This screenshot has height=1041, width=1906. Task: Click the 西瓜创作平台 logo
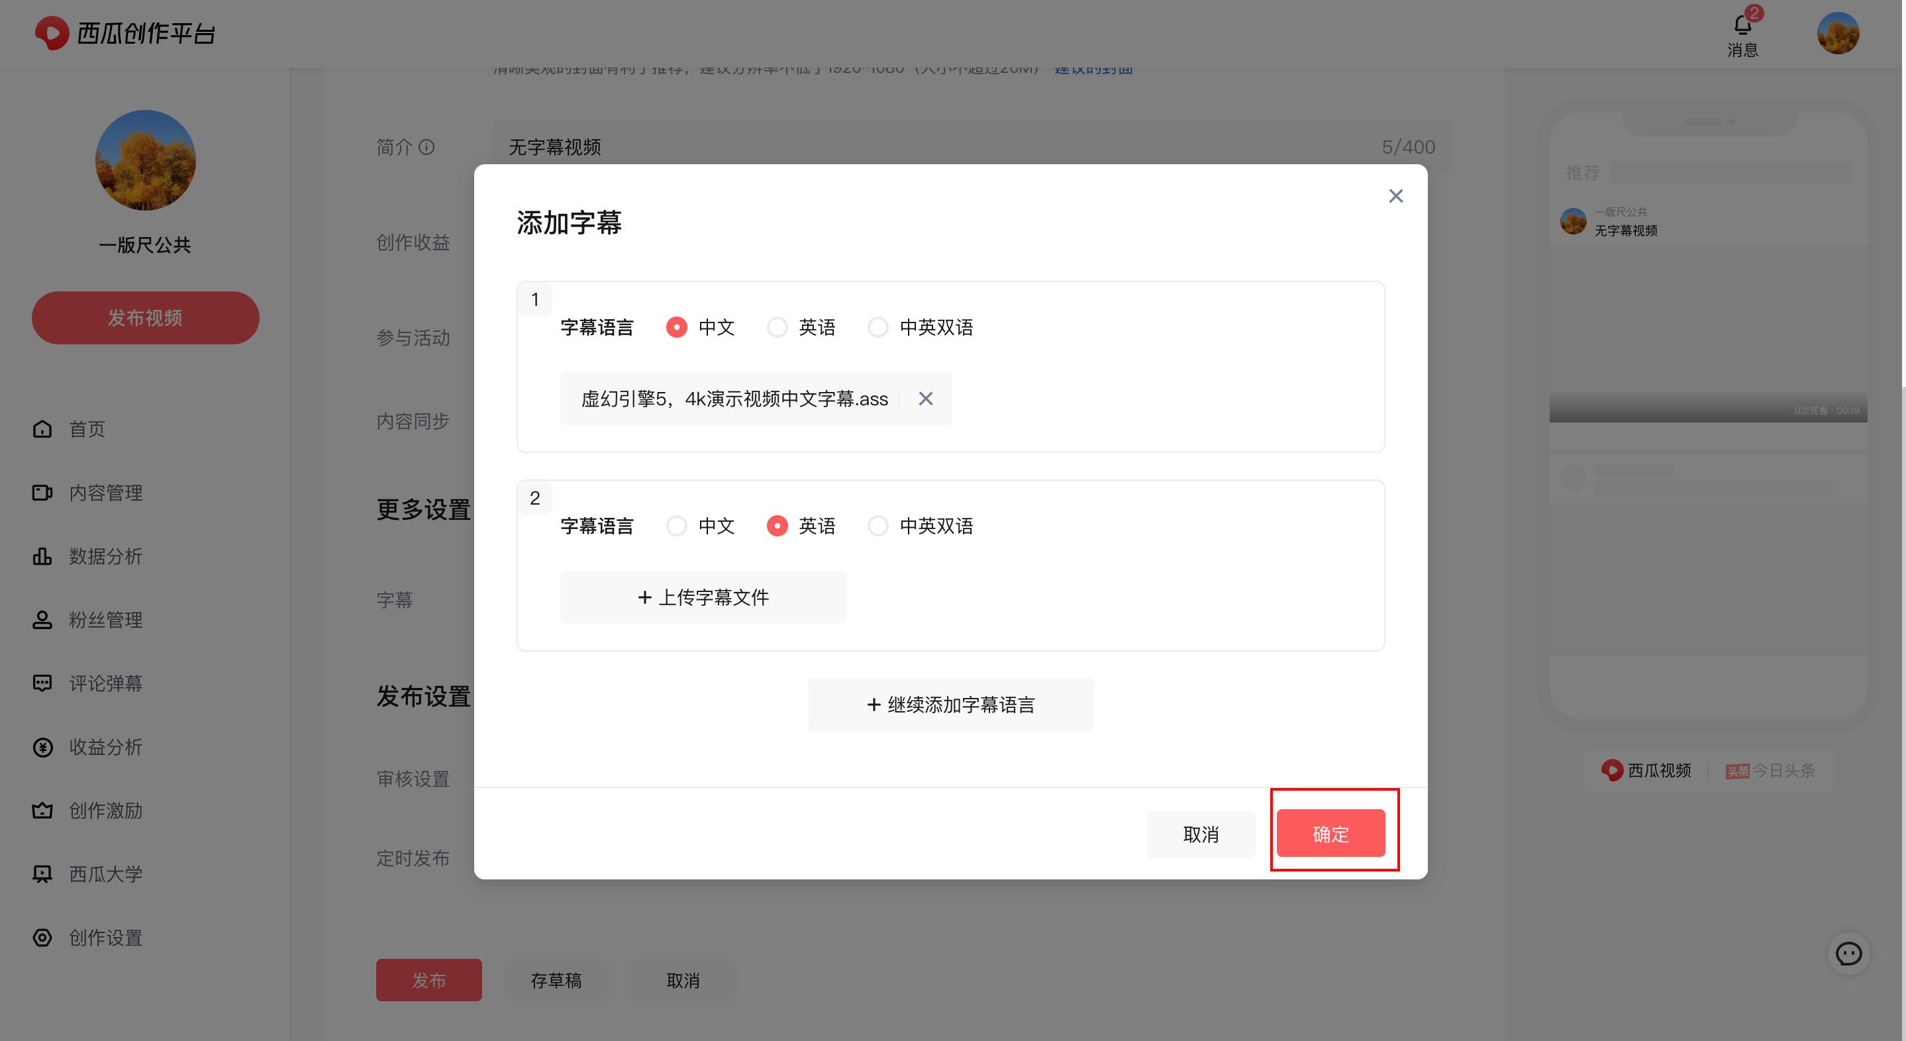click(126, 33)
